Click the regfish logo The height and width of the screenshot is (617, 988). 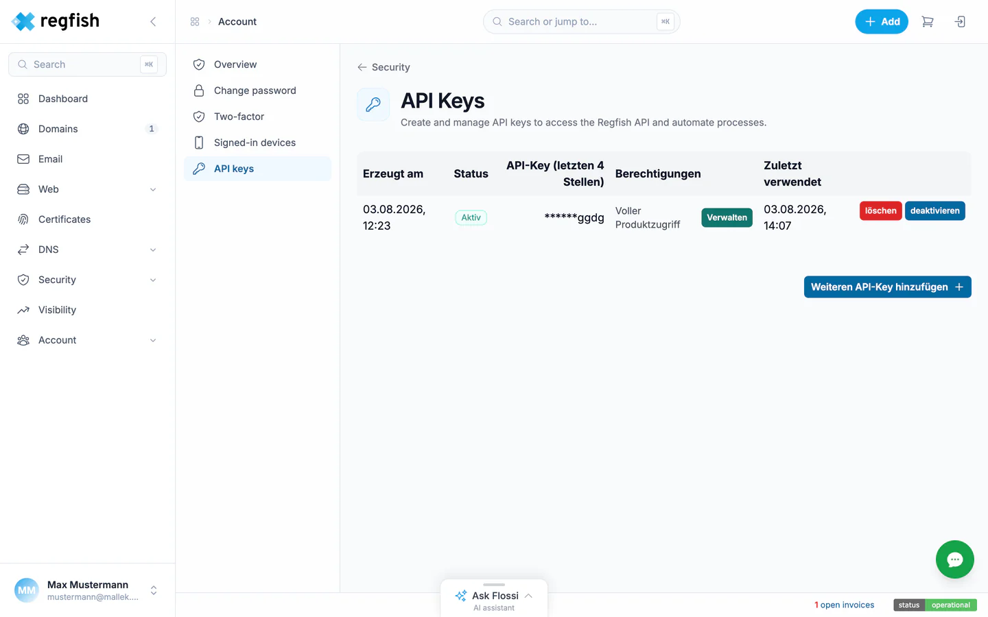(x=56, y=21)
